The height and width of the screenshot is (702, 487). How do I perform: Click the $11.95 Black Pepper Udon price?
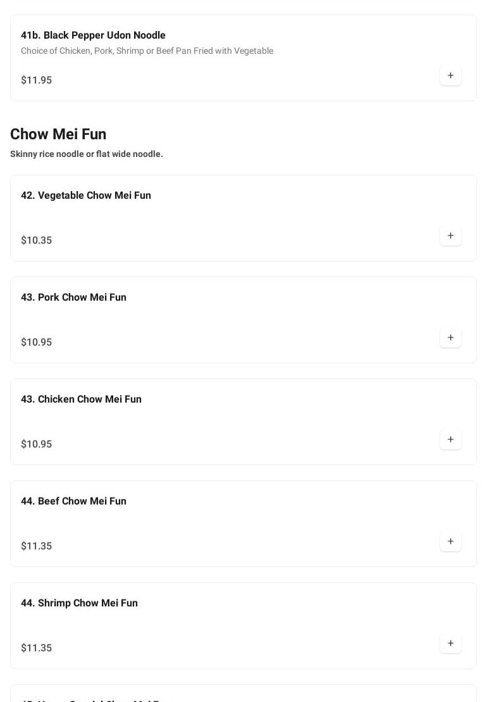coord(37,80)
